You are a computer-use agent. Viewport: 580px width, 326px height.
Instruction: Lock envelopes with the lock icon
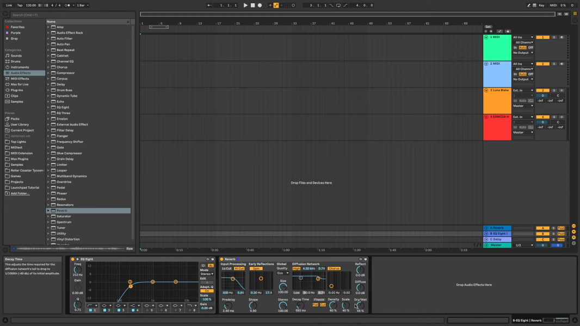(x=508, y=32)
